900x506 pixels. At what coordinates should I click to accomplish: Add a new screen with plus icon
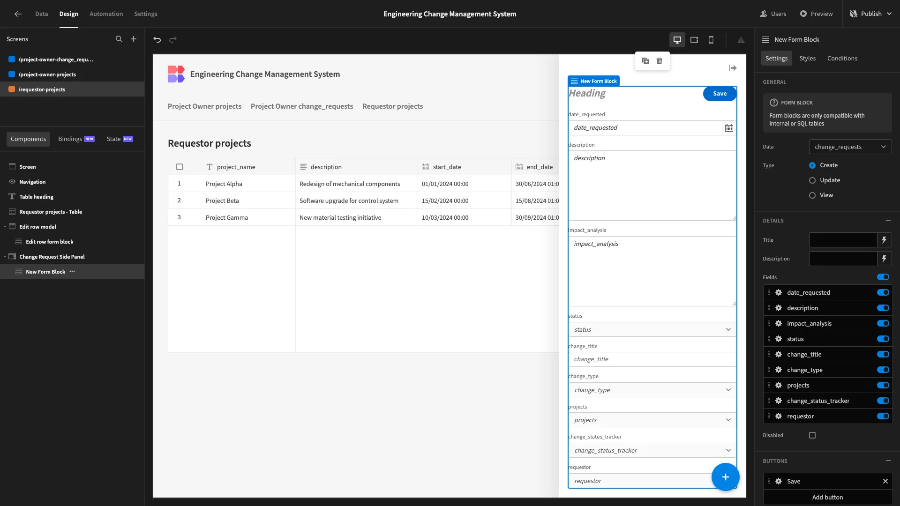pos(134,39)
